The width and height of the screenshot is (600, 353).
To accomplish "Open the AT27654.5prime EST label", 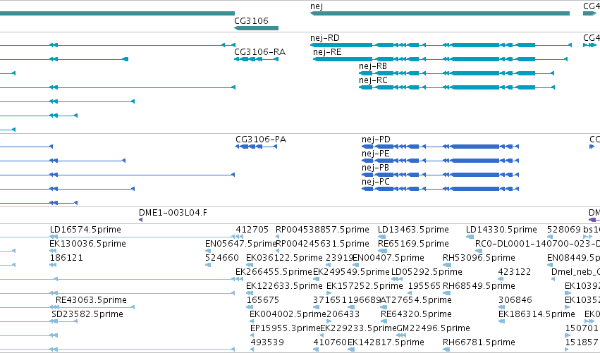I will (416, 300).
